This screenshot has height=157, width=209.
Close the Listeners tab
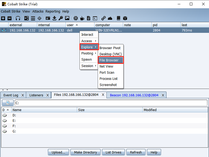tap(48, 95)
